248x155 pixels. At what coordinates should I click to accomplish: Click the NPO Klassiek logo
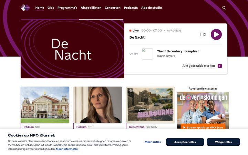(25, 8)
